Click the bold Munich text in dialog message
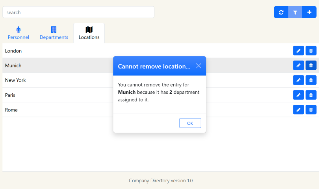The image size is (319, 189). (x=127, y=92)
